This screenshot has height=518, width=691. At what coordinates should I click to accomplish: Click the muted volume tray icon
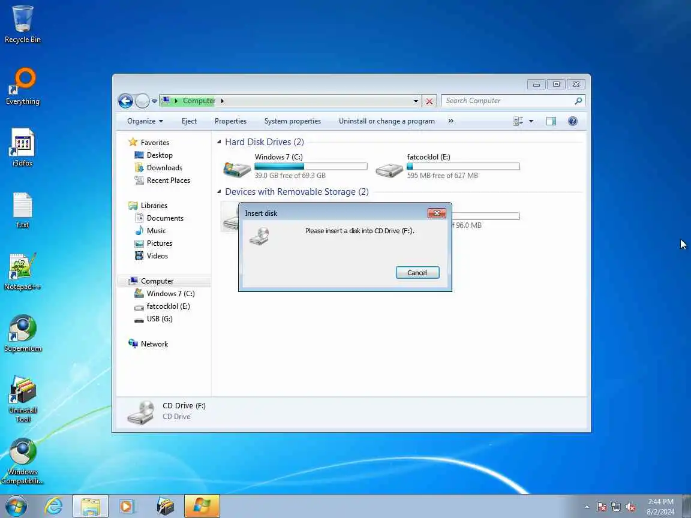(x=630, y=507)
